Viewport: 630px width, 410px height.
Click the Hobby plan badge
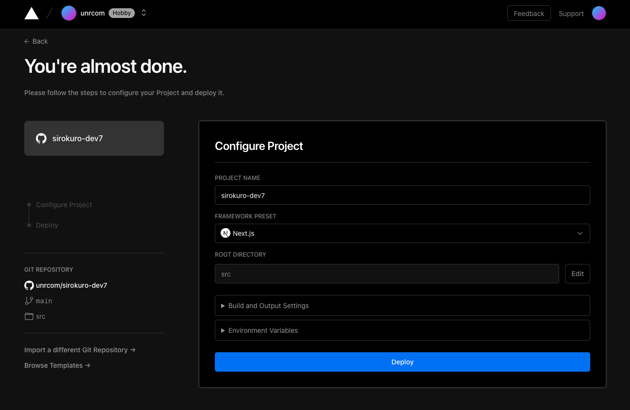[122, 13]
